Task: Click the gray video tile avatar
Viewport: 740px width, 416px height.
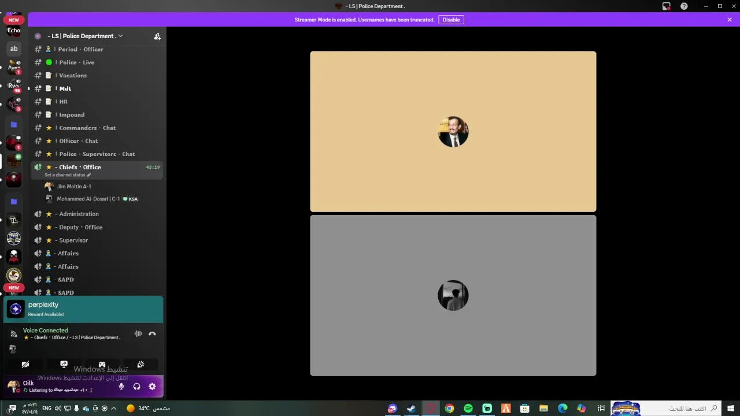Action: [453, 296]
